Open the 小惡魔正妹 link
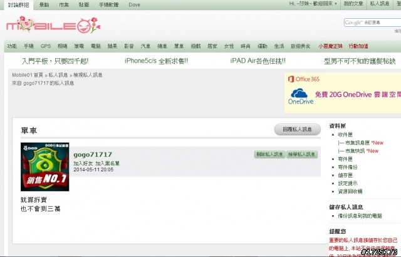 click(x=330, y=46)
